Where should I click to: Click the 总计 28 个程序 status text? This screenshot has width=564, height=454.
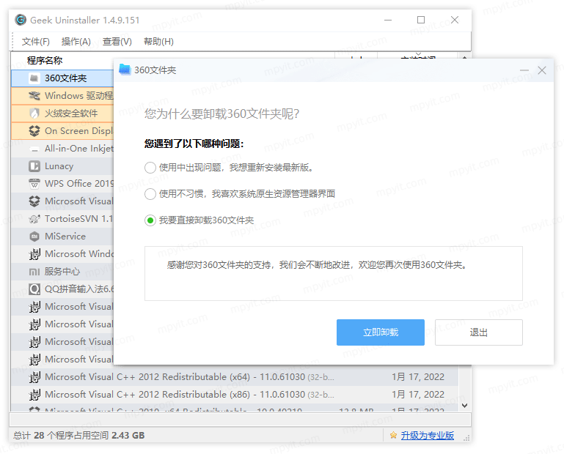[x=78, y=435]
